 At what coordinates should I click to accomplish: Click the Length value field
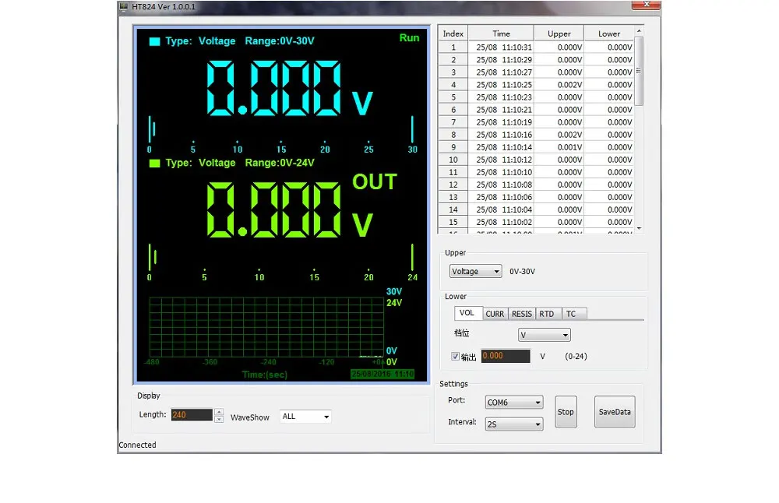192,414
